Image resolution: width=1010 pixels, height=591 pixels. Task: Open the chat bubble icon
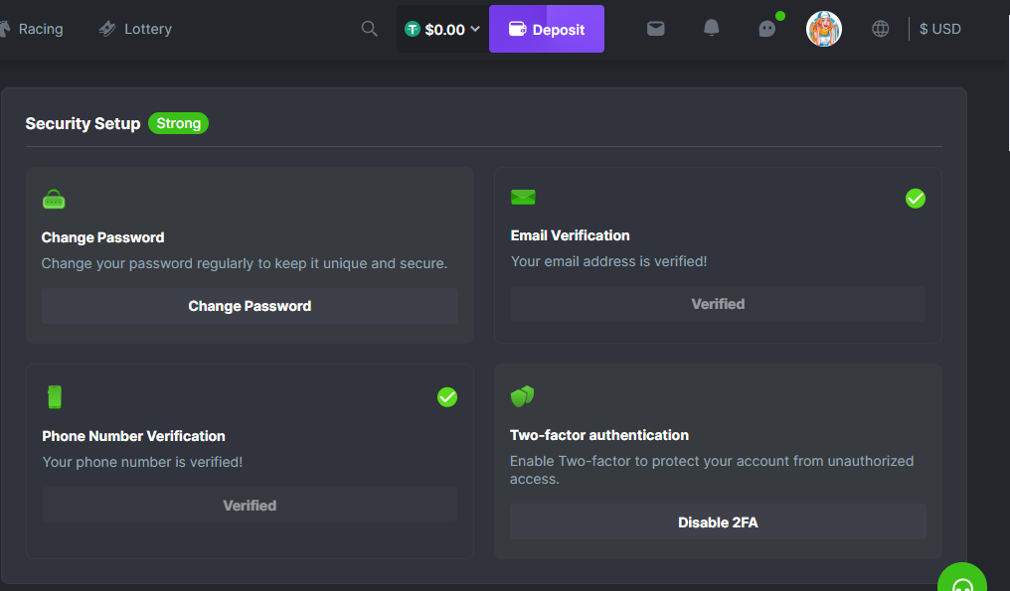point(766,29)
